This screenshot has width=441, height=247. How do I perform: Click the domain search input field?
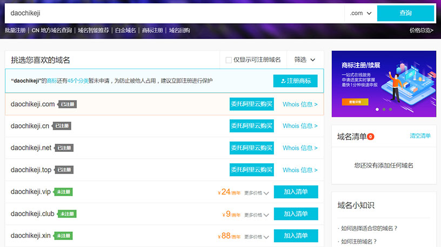(173, 13)
